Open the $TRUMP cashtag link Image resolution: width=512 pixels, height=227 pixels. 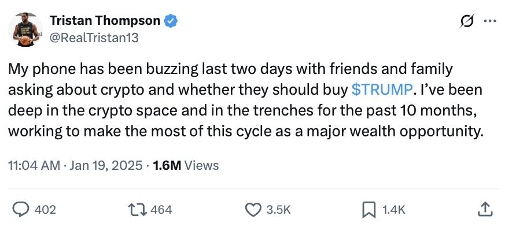(x=382, y=90)
